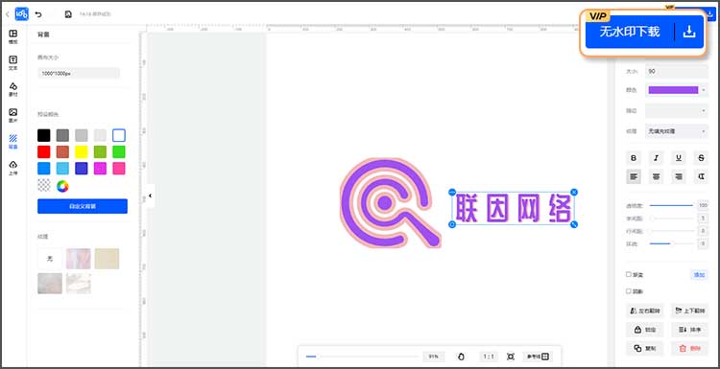720x369 pixels.
Task: Pick the dark blue background swatch
Action: point(82,169)
